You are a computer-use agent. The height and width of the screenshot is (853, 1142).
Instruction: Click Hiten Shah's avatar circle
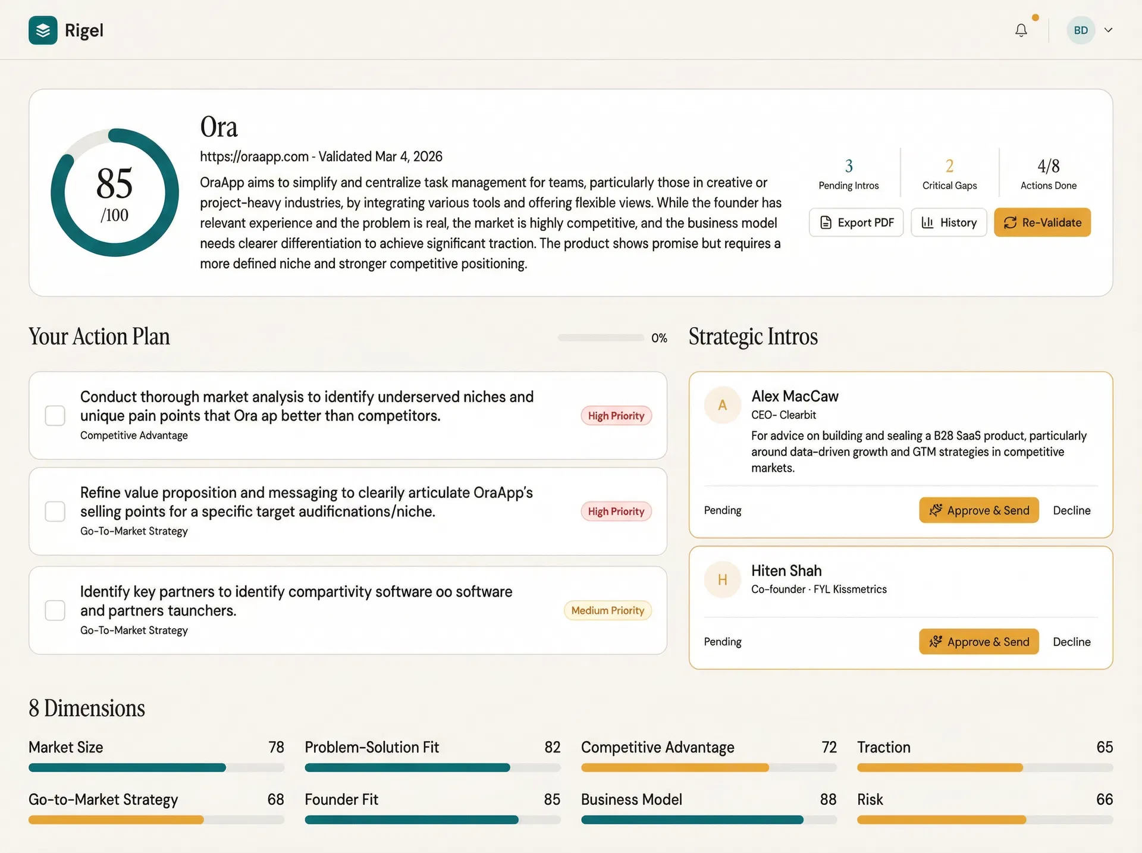click(722, 579)
